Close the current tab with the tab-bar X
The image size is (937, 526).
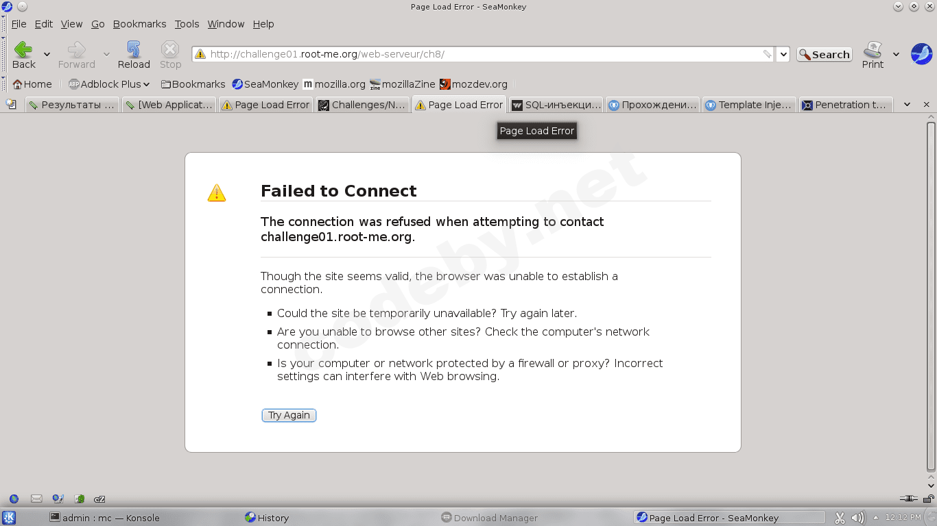point(927,105)
